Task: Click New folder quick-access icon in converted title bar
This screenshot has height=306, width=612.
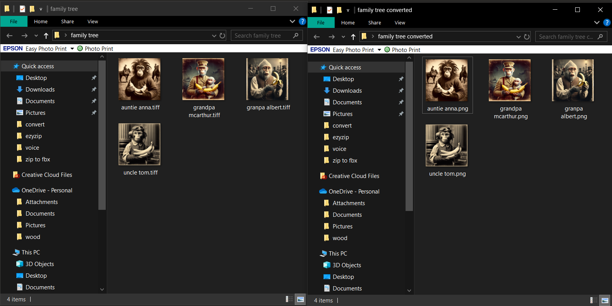Action: (339, 10)
